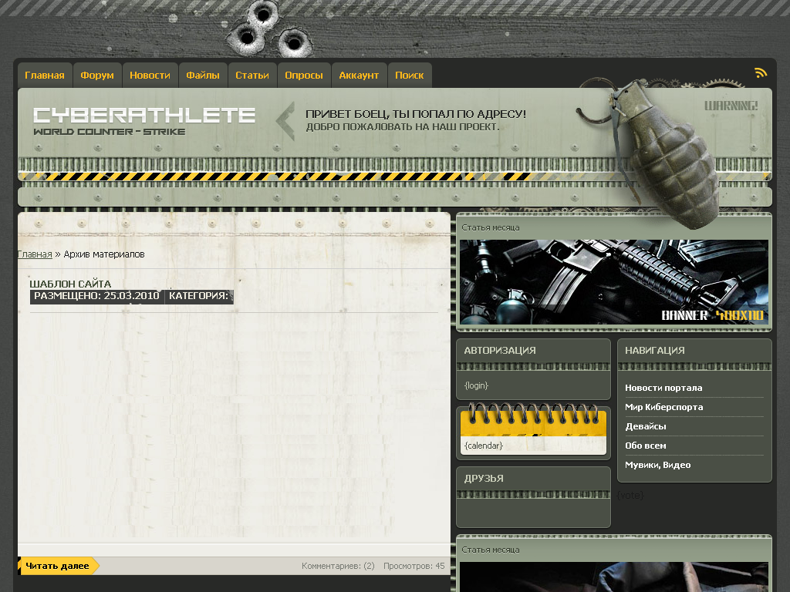
Task: Open the Статьи tab
Action: [252, 76]
